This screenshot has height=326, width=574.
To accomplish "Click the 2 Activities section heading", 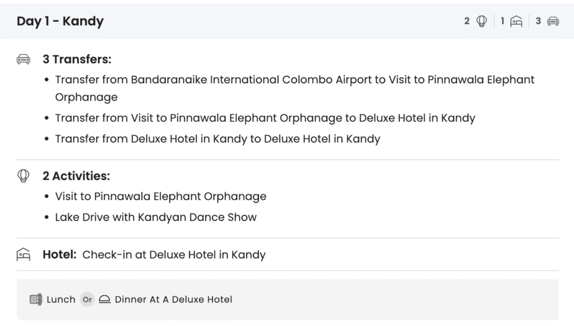I will (76, 176).
